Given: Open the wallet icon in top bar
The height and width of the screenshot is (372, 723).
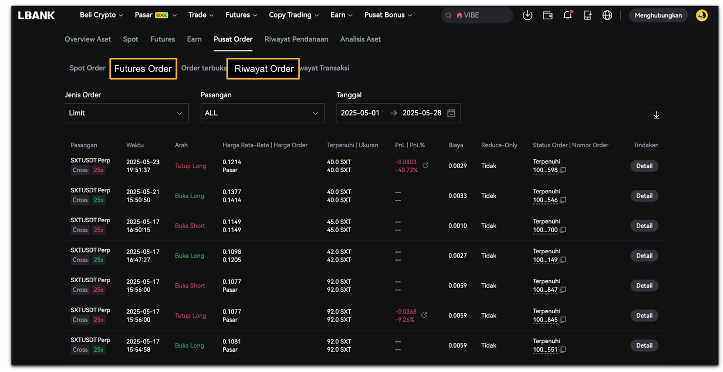Looking at the screenshot, I should pyautogui.click(x=547, y=15).
